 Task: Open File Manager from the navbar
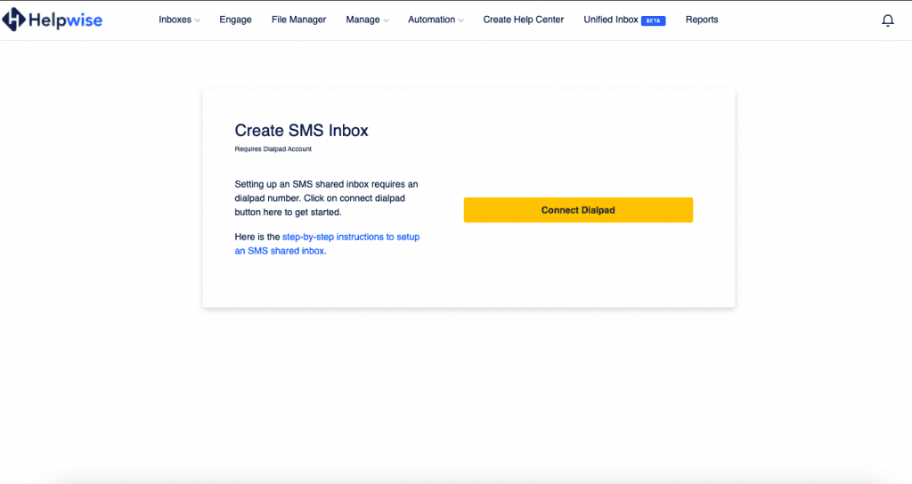(298, 20)
